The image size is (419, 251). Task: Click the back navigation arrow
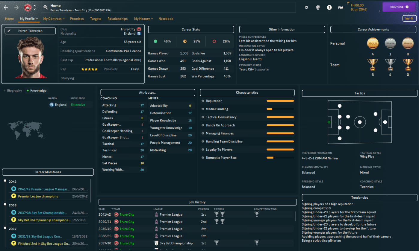6,7
